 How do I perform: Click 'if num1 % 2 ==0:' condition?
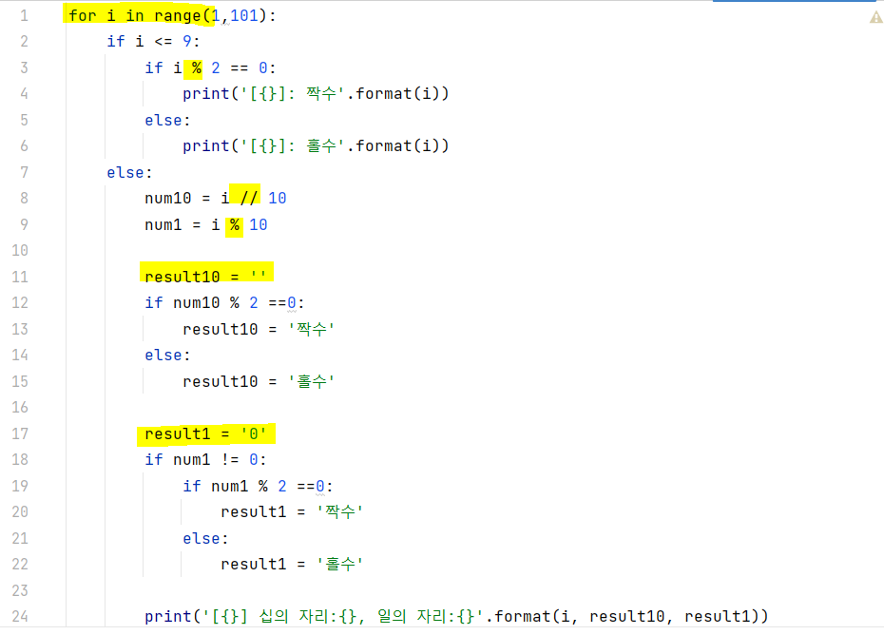point(258,486)
